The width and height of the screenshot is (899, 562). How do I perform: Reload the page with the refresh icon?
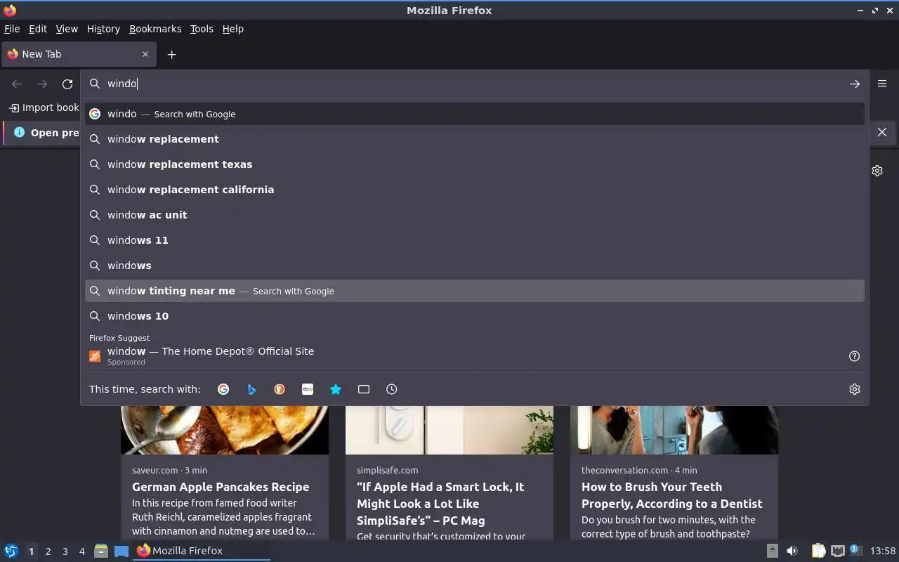click(x=67, y=84)
